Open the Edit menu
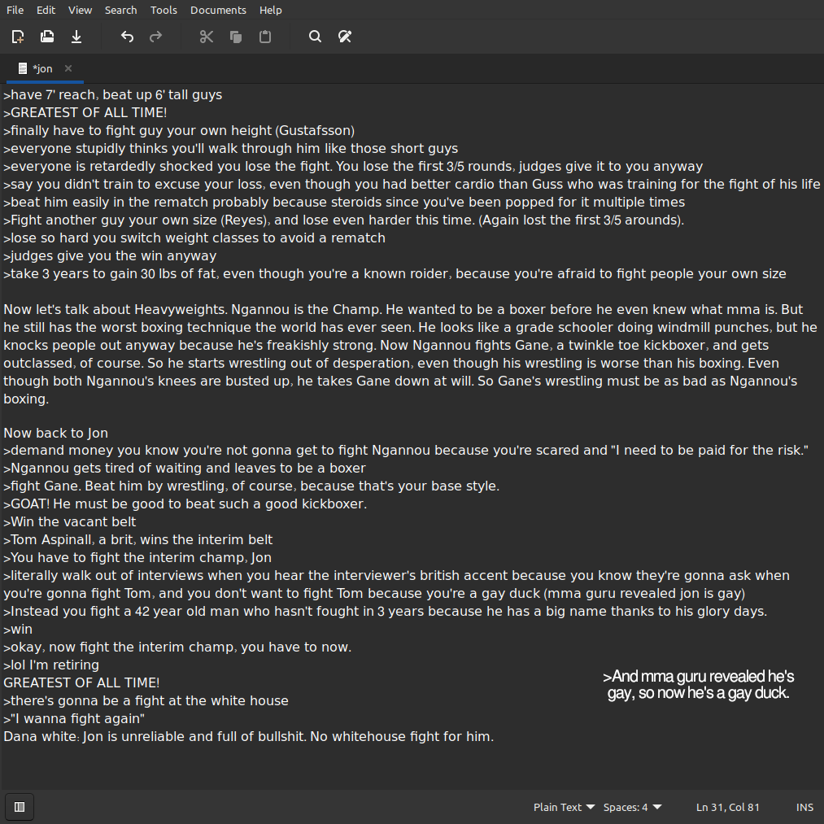The image size is (824, 824). pyautogui.click(x=46, y=10)
